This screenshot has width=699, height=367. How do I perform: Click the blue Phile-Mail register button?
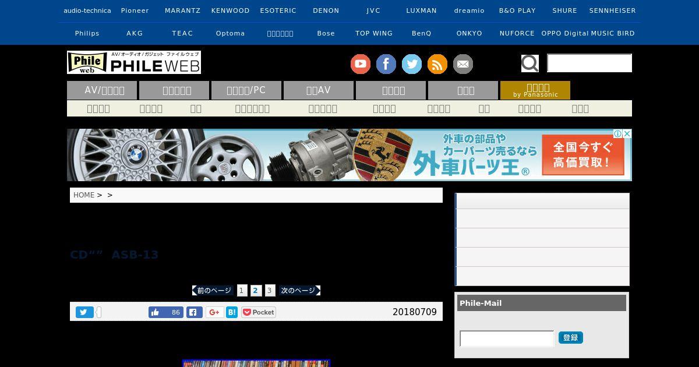(x=571, y=338)
